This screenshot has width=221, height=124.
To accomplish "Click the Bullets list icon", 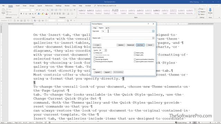I will pos(52,10).
